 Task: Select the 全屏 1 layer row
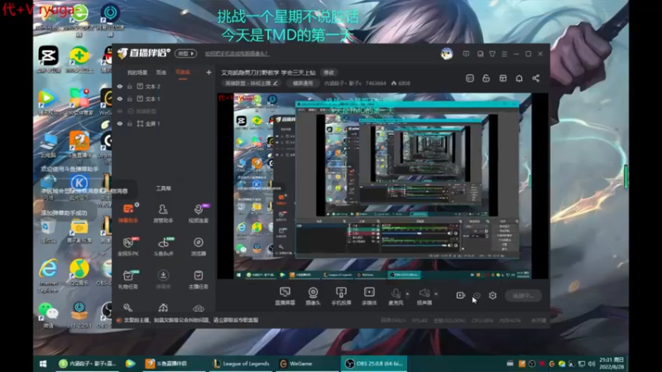163,123
